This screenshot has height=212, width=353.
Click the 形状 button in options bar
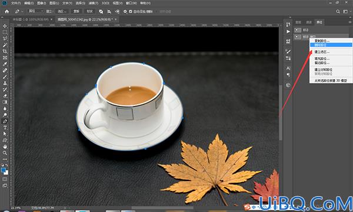click(x=89, y=11)
